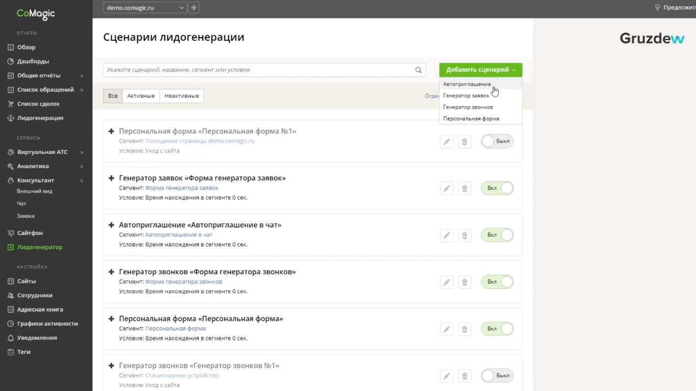
Task: Click the plus button next to demo.comagic.ru
Action: [x=194, y=8]
